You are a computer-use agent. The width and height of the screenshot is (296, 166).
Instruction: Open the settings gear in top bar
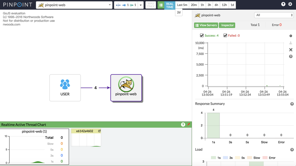(290, 4)
